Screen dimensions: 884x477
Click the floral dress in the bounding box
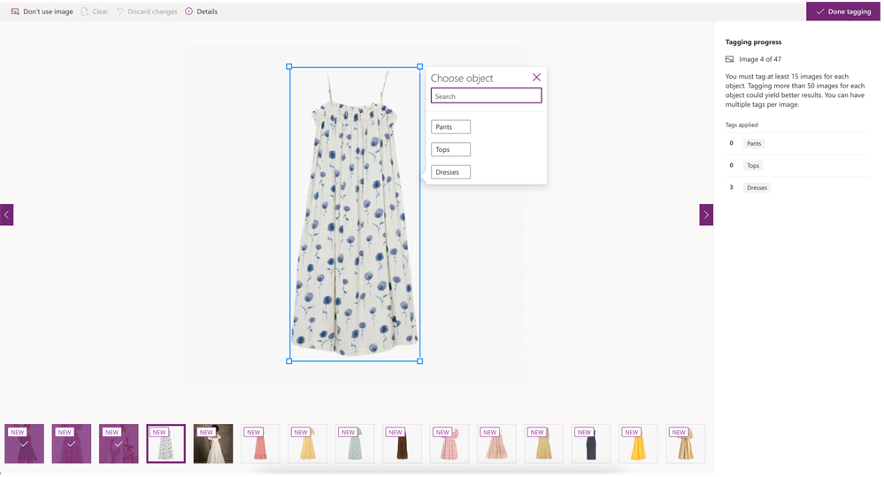[x=355, y=214]
